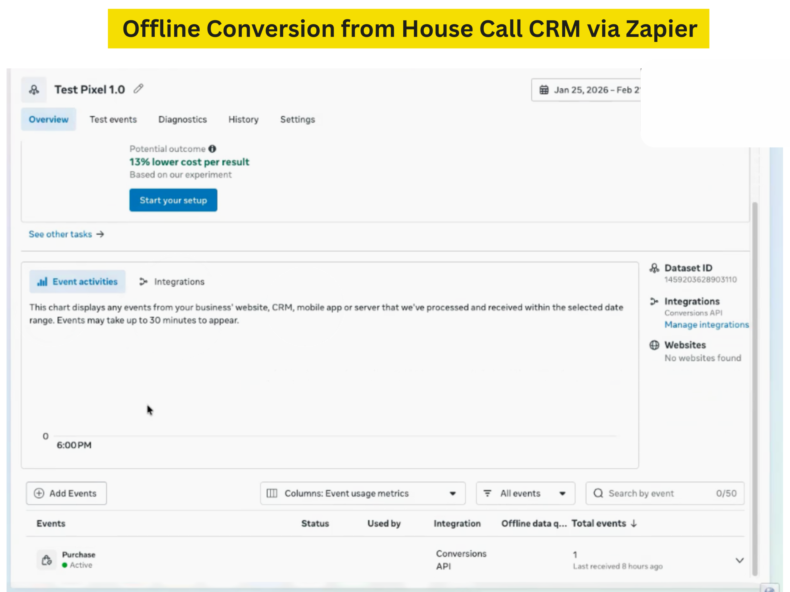Click the globe icon next to Websites
This screenshot has height=592, width=790.
(654, 345)
